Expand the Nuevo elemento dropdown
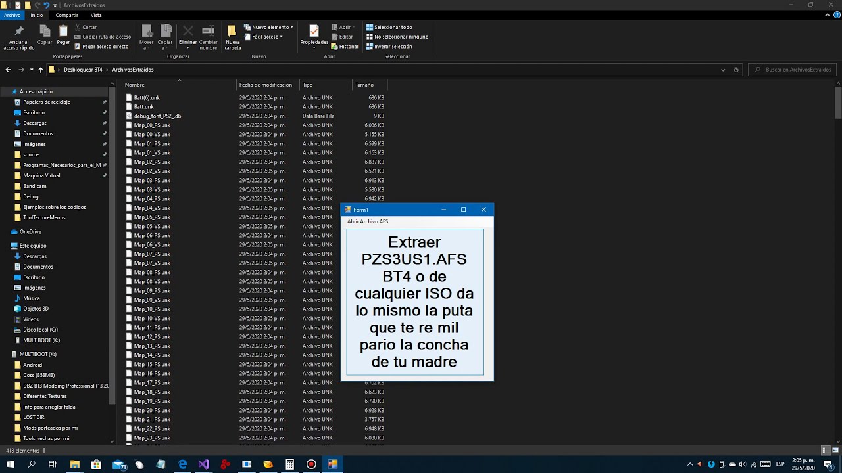The height and width of the screenshot is (473, 842). pyautogui.click(x=268, y=27)
